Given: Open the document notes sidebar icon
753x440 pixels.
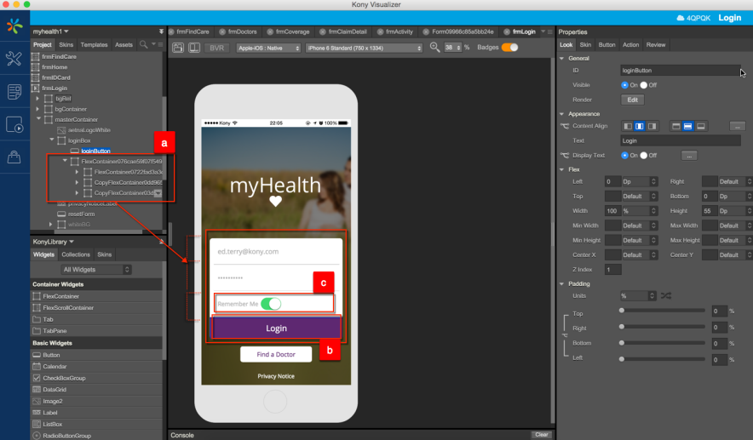Looking at the screenshot, I should tap(14, 92).
